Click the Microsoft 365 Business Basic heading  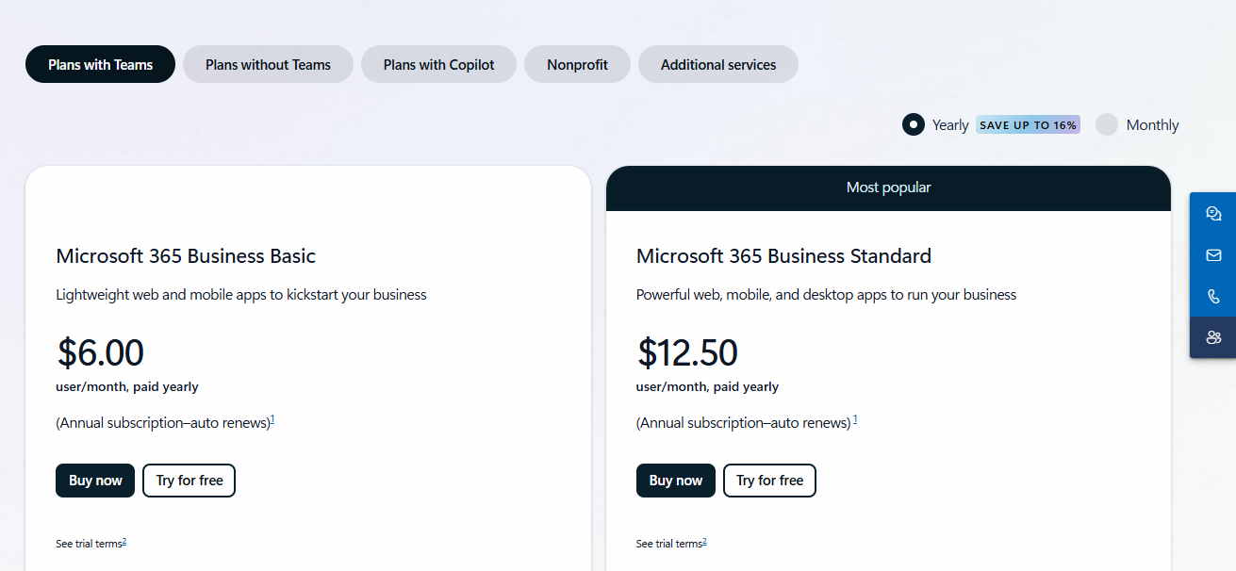point(186,255)
